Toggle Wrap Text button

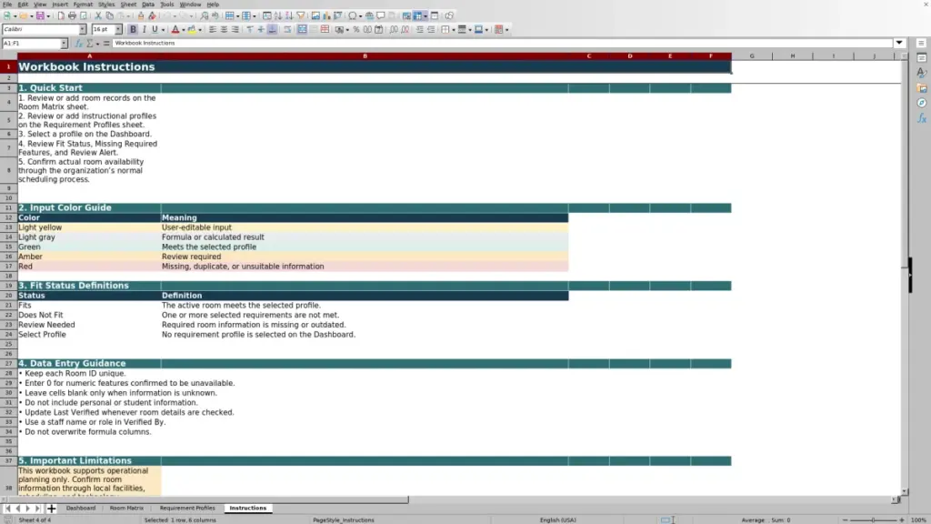(287, 29)
